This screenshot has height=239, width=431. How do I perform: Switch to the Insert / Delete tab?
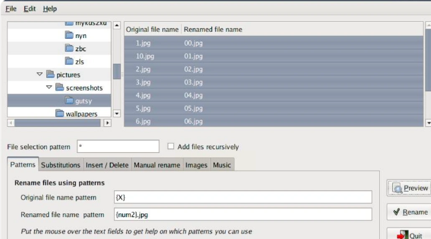[107, 165]
